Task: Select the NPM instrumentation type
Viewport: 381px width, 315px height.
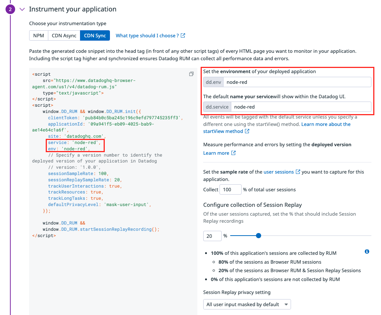Action: coord(39,35)
